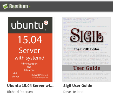Open the Ubuntu 15.04 Server book cover
This screenshot has height=95, width=113.
(x=30, y=49)
